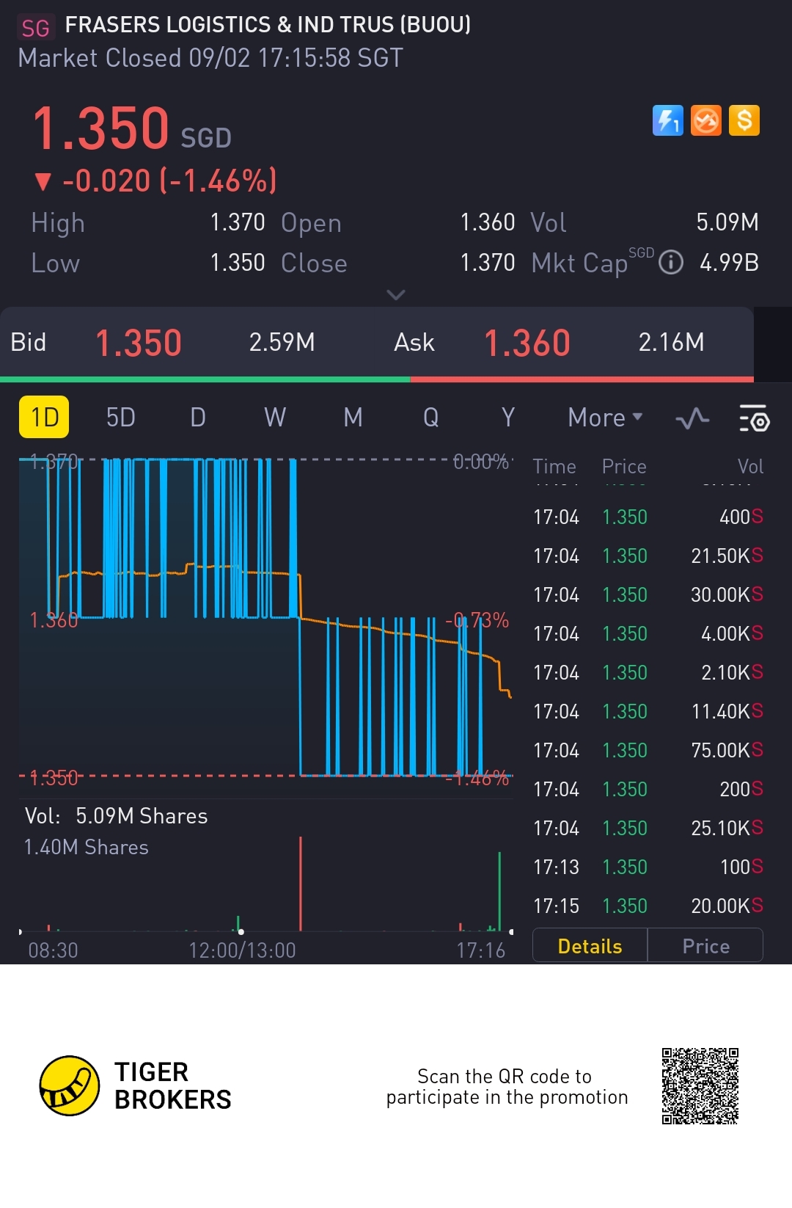
Task: Tap the Ask price 1.360
Action: pyautogui.click(x=527, y=343)
